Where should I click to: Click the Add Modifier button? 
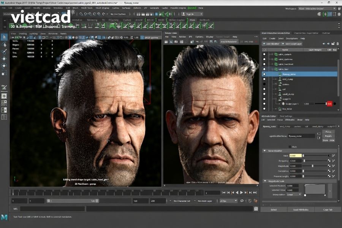tap(271, 44)
